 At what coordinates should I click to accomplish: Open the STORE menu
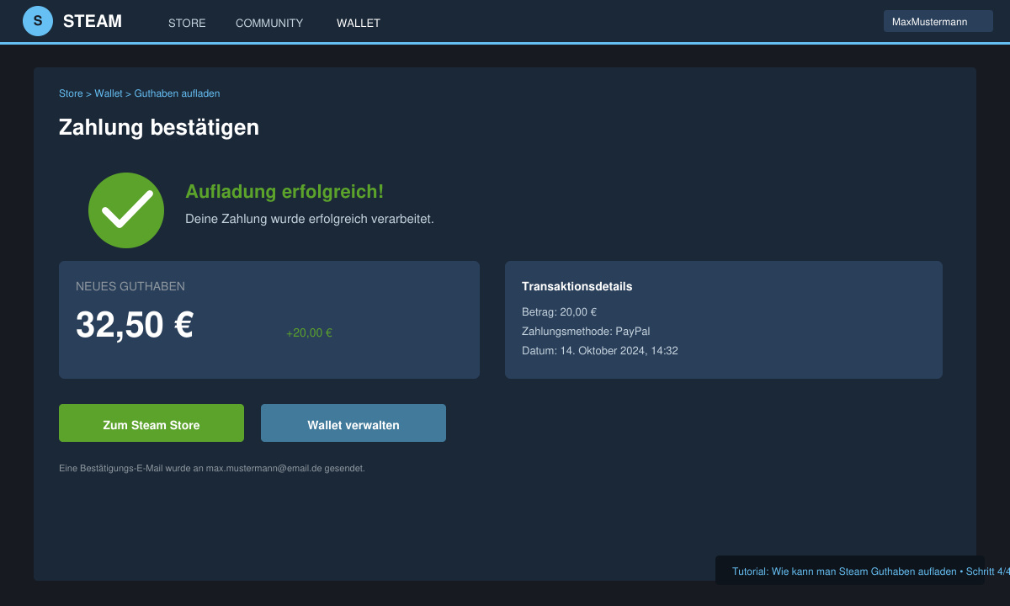coord(187,23)
